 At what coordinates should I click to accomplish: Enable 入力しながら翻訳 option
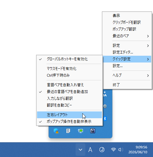coord(69,99)
